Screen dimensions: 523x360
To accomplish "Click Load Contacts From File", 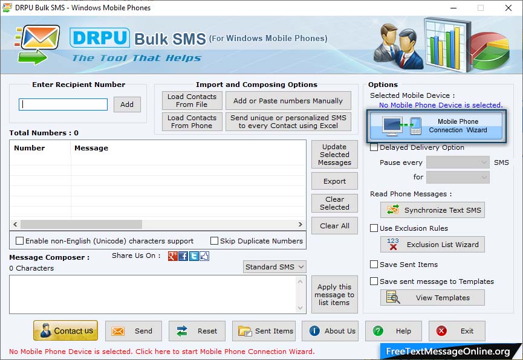I will click(192, 100).
